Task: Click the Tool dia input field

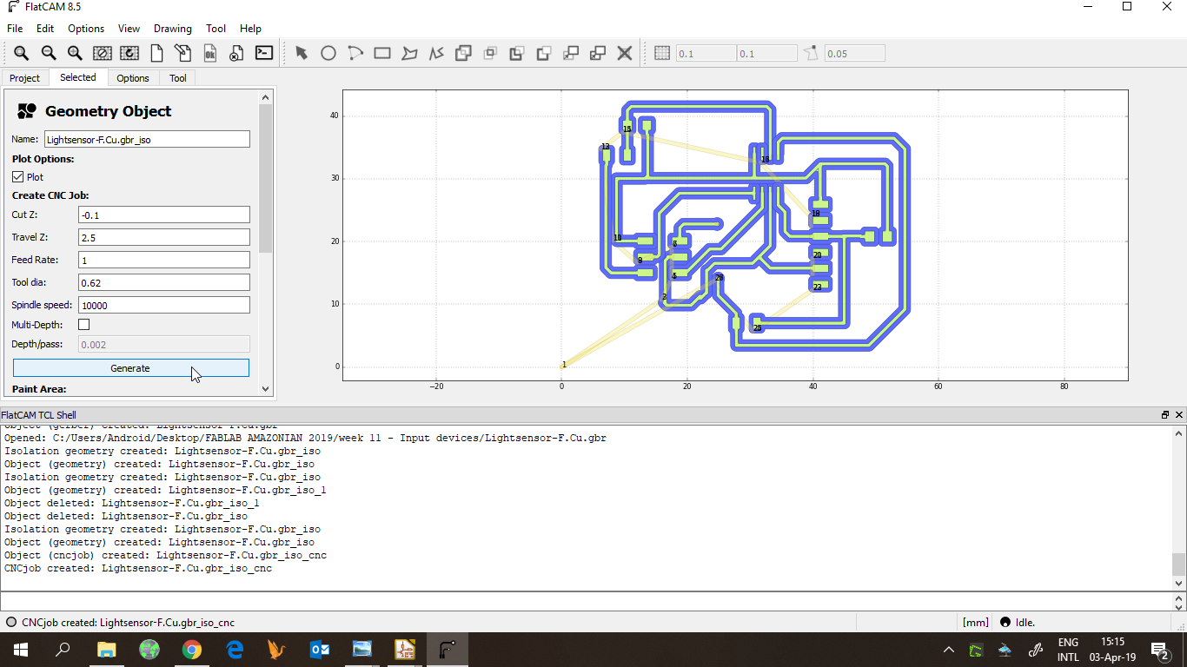Action: (164, 283)
